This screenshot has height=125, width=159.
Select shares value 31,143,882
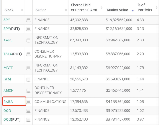(79, 68)
